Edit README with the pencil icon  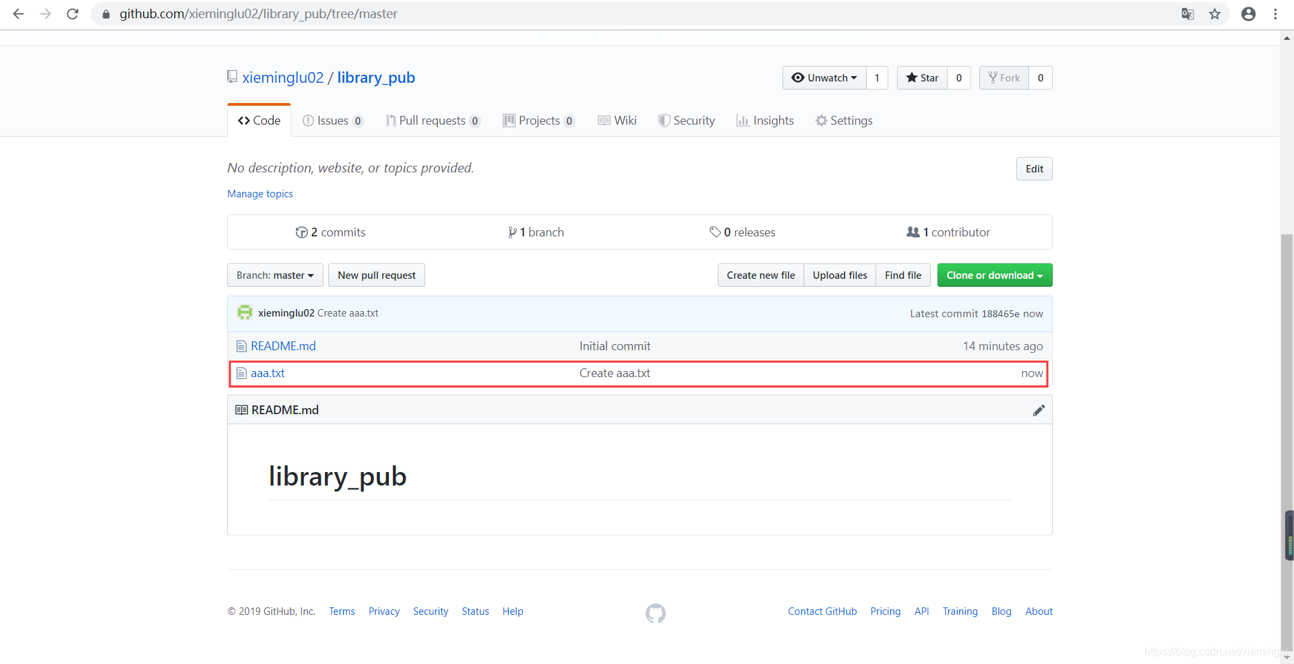tap(1039, 410)
